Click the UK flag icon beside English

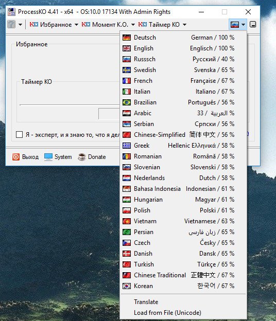[x=127, y=48]
